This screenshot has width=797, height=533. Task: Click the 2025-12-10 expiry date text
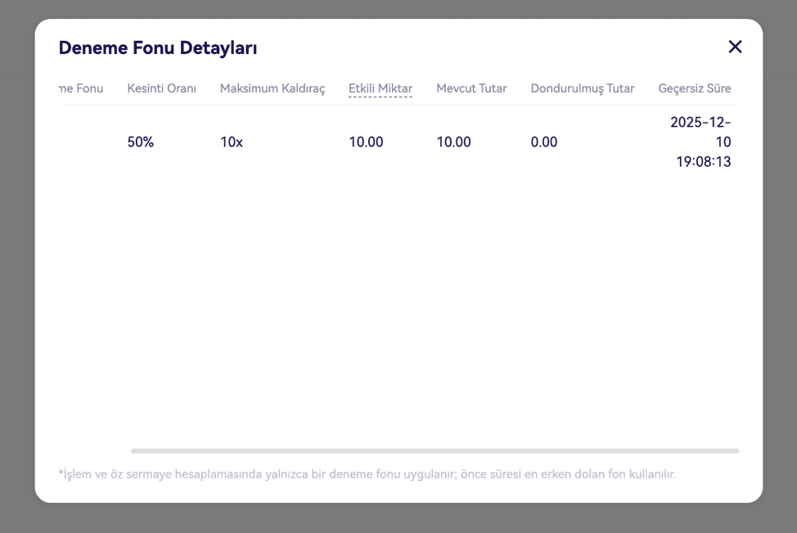tap(700, 132)
